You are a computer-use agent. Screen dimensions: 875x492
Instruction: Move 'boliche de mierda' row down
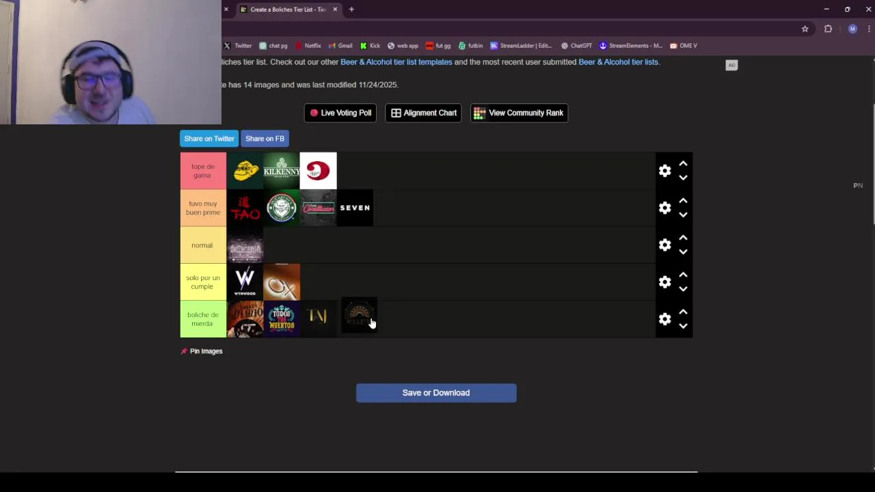(683, 326)
